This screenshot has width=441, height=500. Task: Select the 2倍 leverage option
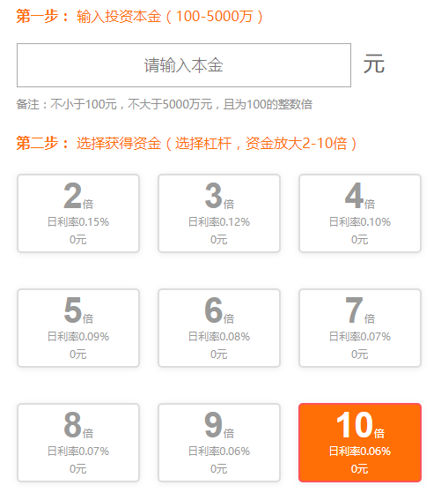78,213
